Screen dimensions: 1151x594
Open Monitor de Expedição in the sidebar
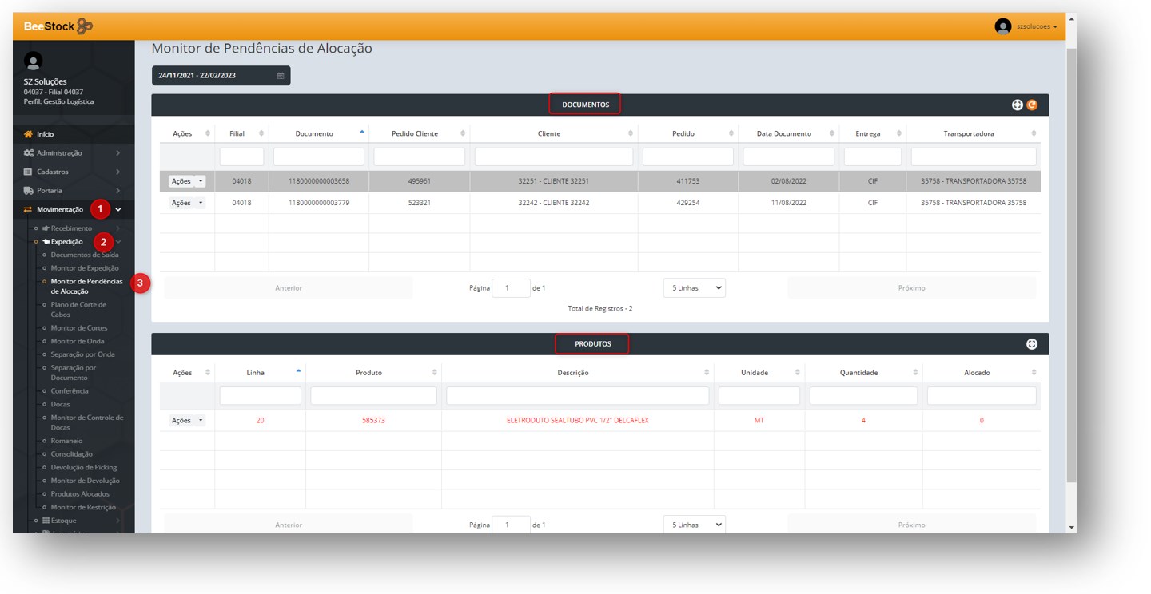tap(85, 268)
